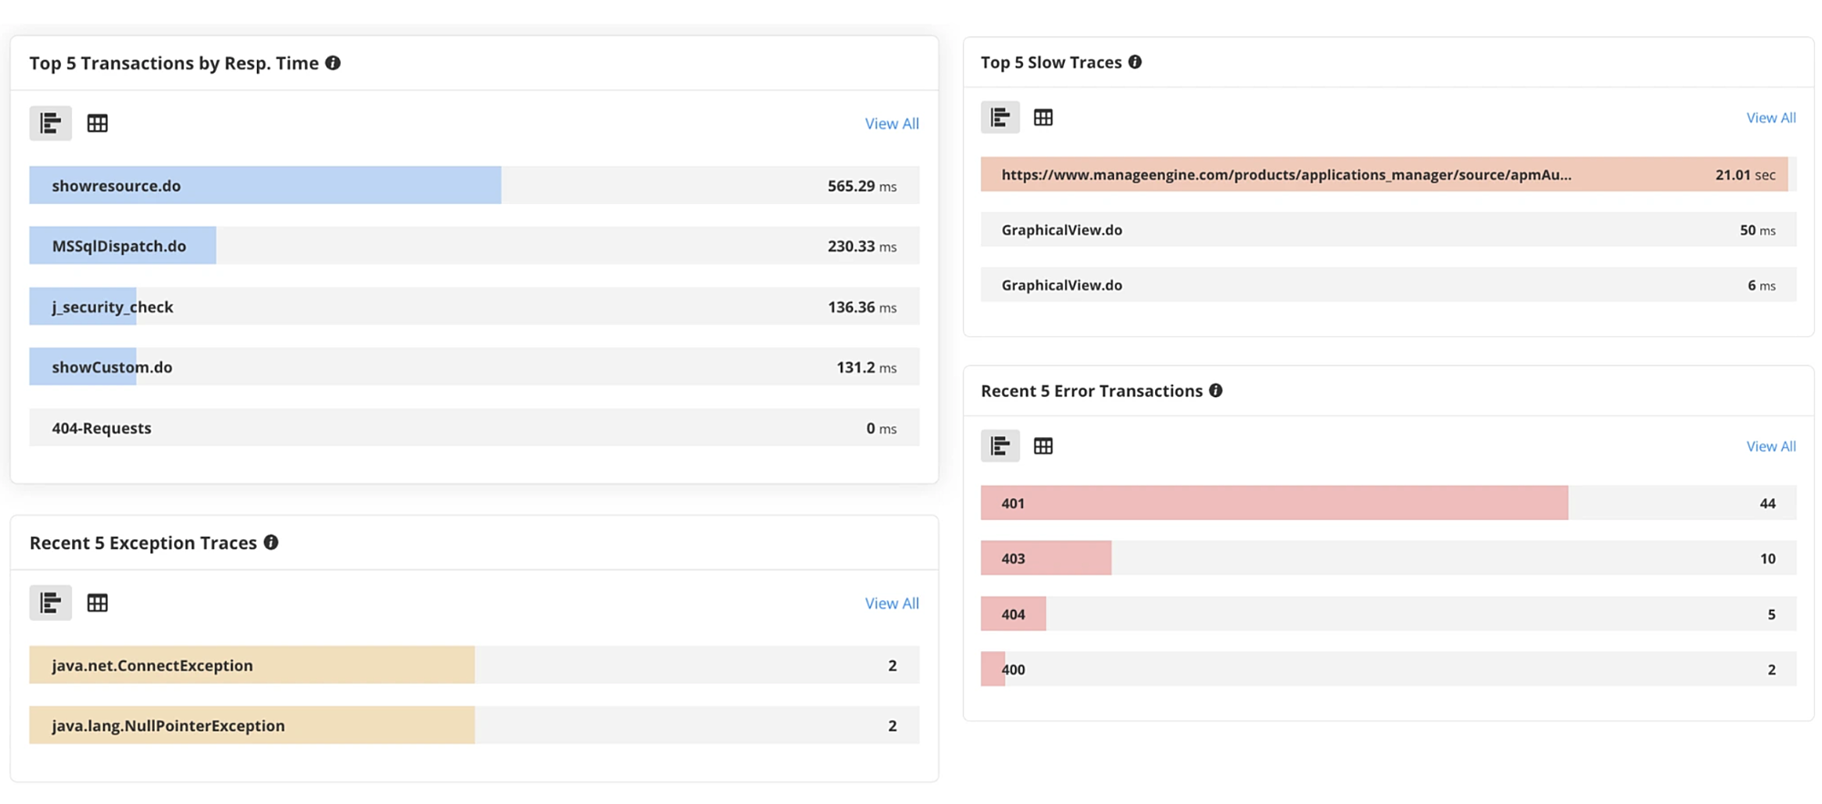Switch Recent 5 Exception Traces to table view

(97, 603)
